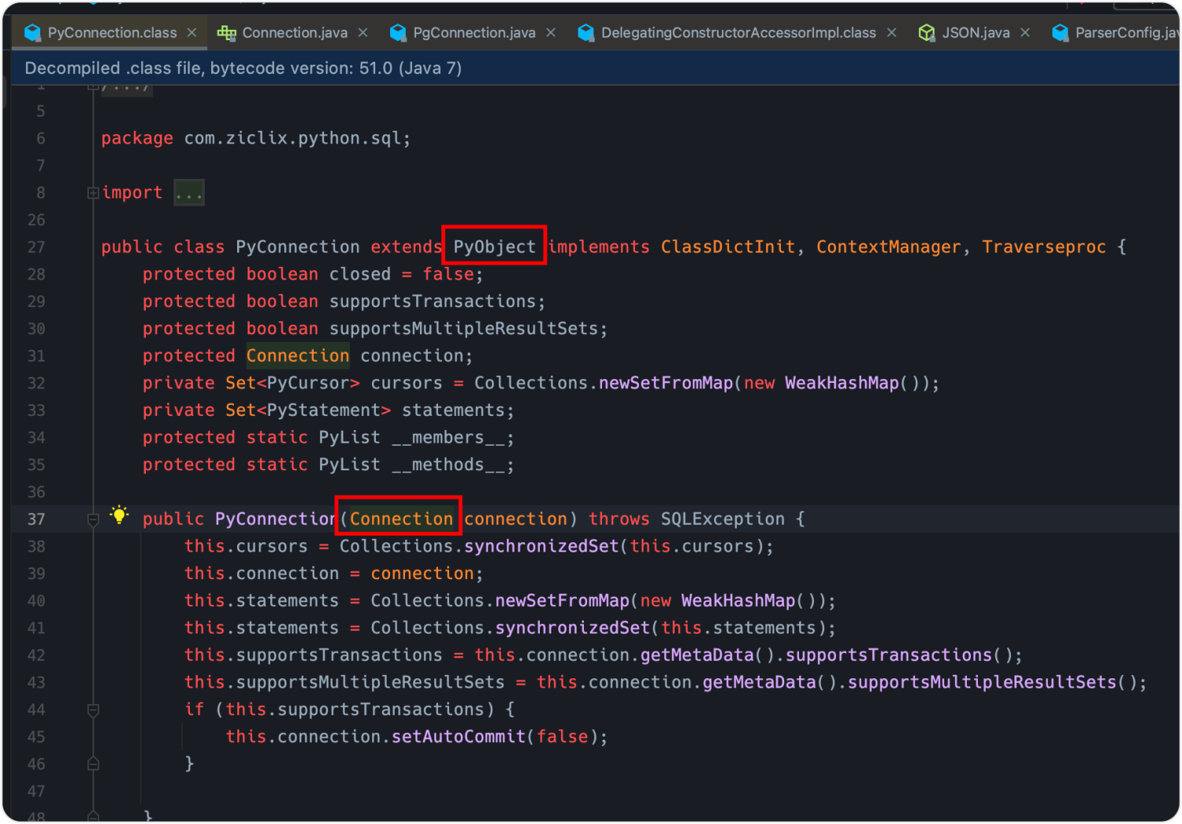
Task: Click the Connection.java interface icon
Action: 227,32
